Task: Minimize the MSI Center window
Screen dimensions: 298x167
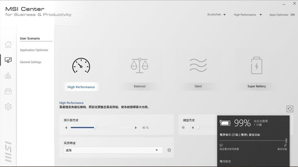Action: [284, 4]
